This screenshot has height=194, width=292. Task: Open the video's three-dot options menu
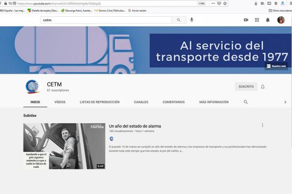(x=263, y=125)
